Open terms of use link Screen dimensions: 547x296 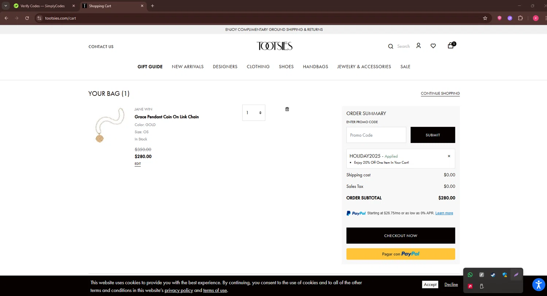pyautogui.click(x=215, y=291)
